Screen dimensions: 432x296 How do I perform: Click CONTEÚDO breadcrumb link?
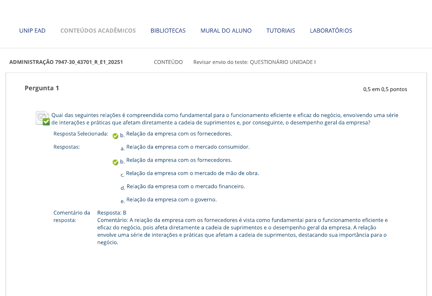168,62
